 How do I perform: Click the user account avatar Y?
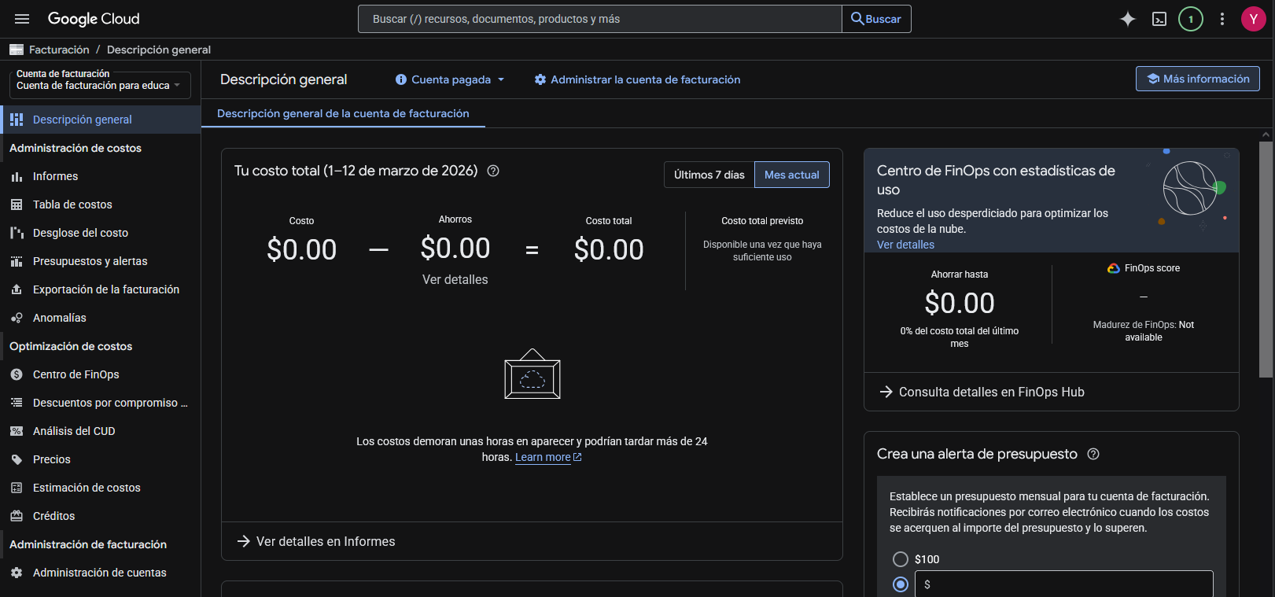tap(1253, 19)
